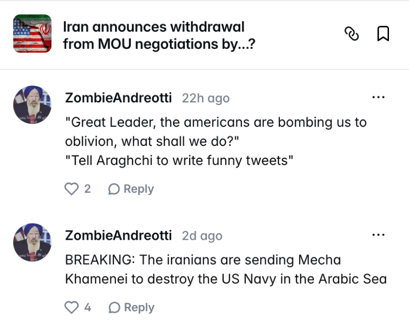Open the US-Iran flag market thumbnail
The height and width of the screenshot is (326, 409).
click(x=32, y=34)
